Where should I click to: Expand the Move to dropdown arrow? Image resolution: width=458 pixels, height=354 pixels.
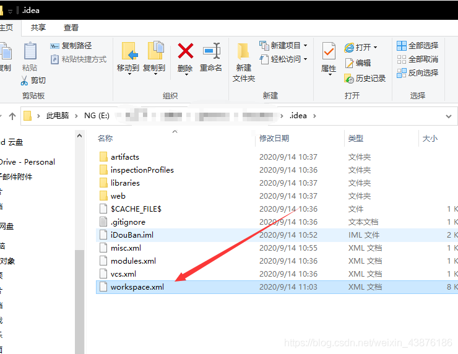(129, 74)
